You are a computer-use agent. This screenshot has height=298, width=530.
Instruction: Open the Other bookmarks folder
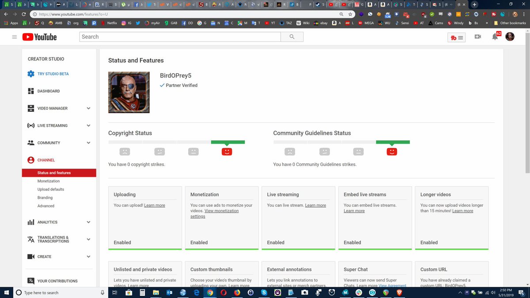[510, 23]
